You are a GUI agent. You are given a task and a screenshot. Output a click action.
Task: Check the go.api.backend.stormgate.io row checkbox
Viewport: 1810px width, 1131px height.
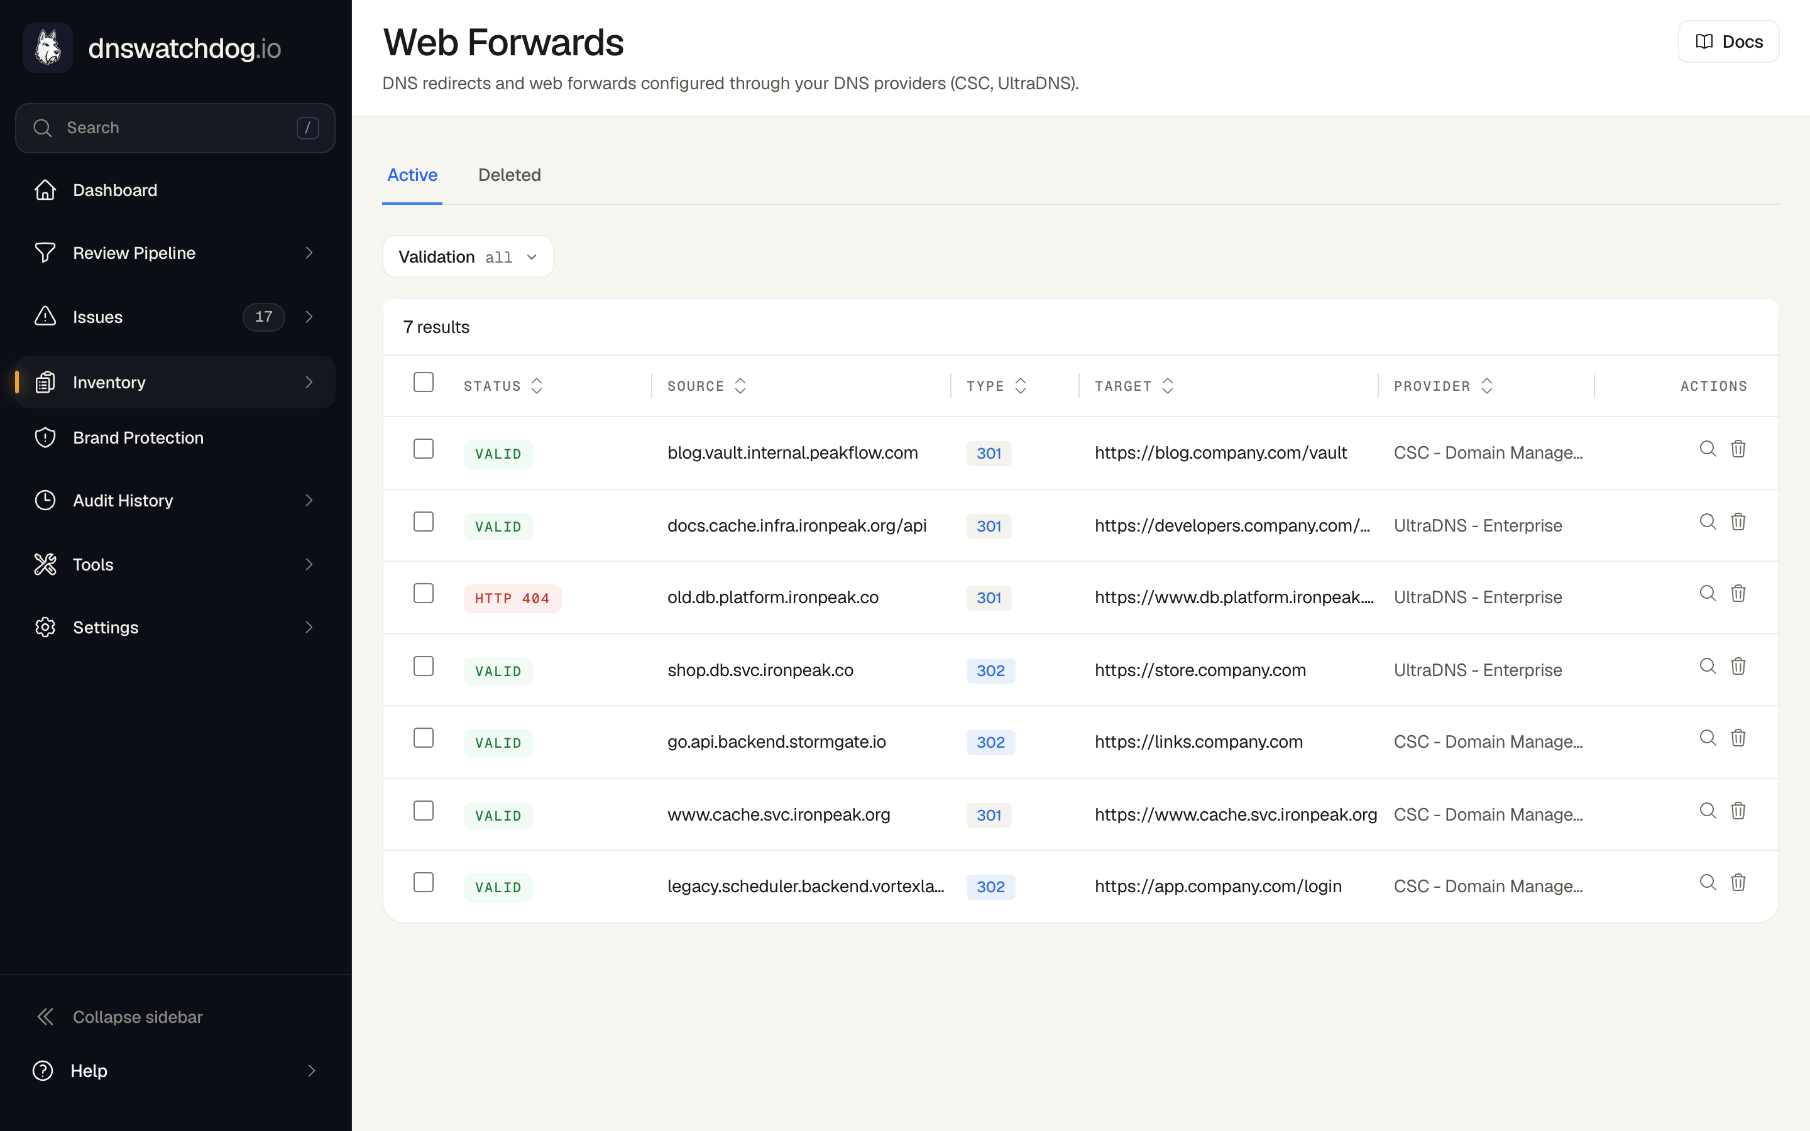[424, 738]
